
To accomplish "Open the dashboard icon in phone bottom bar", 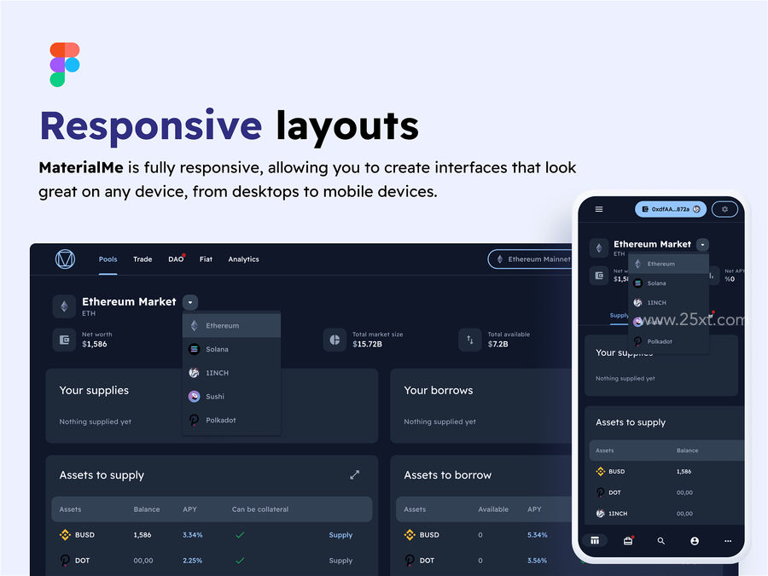I will point(595,541).
